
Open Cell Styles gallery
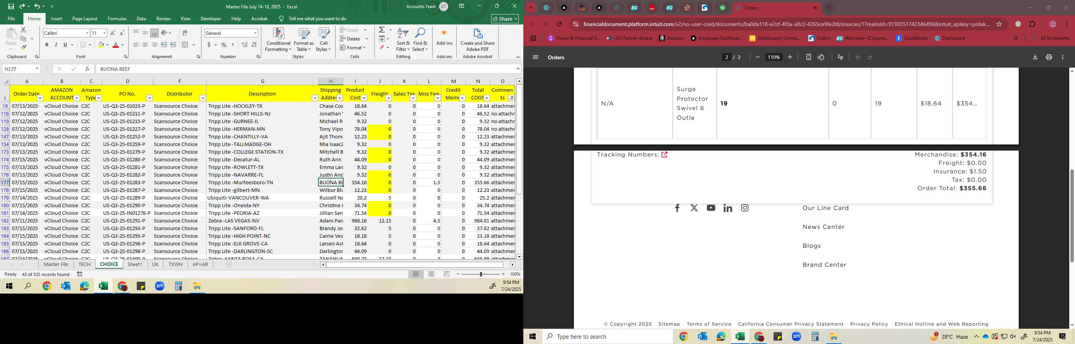[x=323, y=40]
